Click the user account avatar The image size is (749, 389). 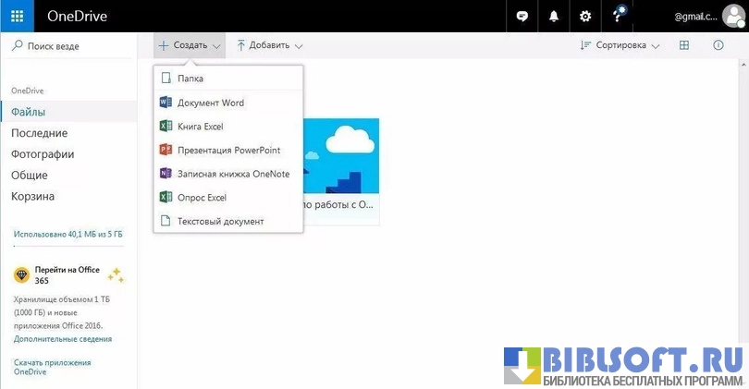[731, 16]
